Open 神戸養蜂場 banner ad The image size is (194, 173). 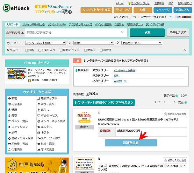coord(37,165)
